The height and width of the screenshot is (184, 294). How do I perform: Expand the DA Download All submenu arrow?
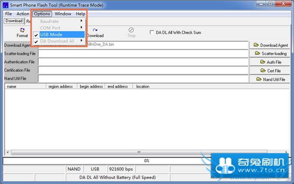tap(82, 40)
